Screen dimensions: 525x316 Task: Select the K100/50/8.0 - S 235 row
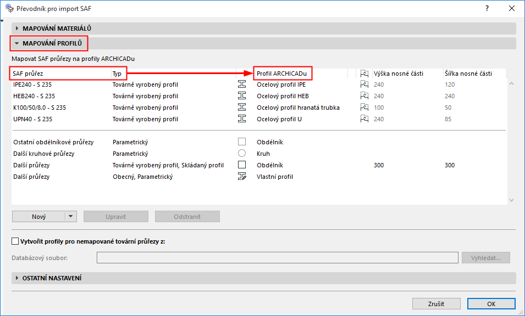click(x=259, y=108)
